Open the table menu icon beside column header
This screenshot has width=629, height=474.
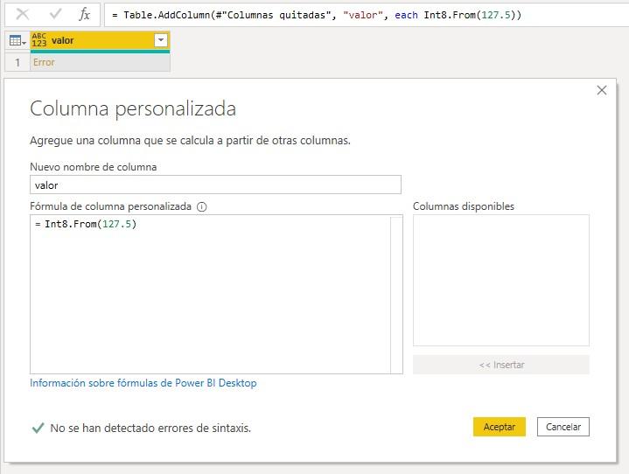coord(17,40)
